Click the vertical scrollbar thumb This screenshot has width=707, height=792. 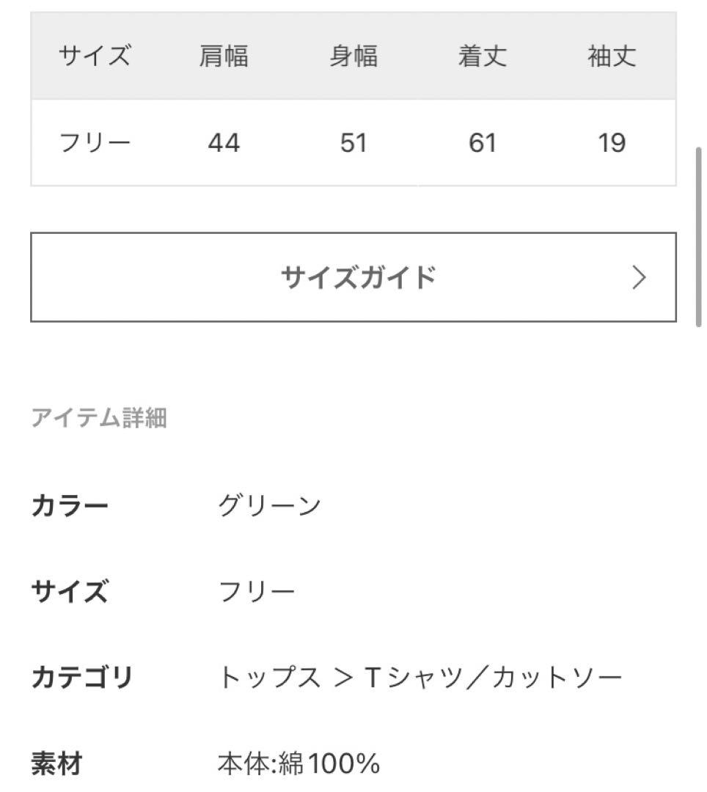click(699, 238)
